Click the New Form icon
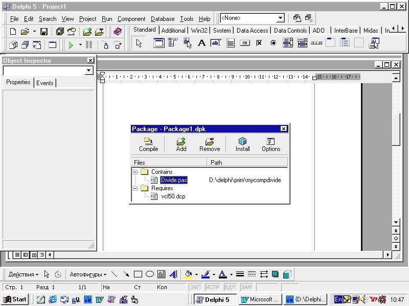409x306 pixels. point(53,45)
